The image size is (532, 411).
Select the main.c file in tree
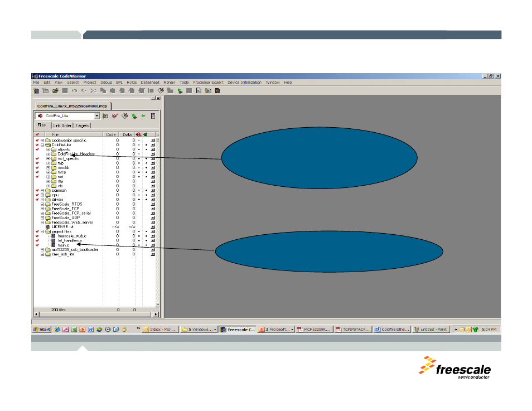coord(63,245)
